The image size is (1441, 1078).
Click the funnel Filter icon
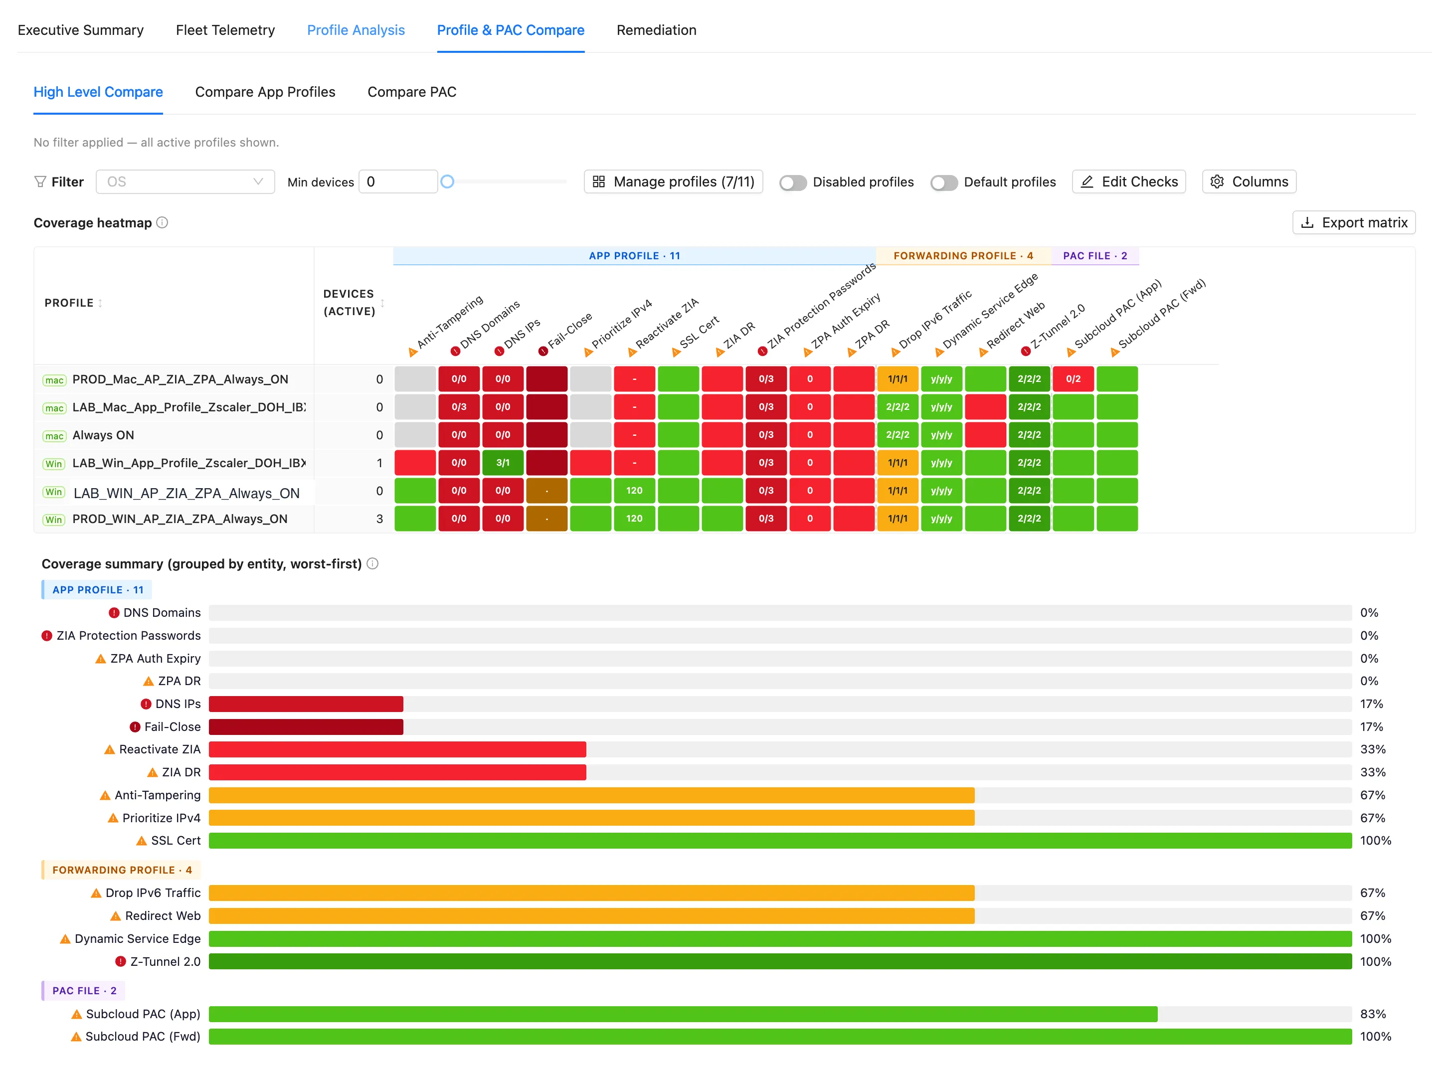(40, 181)
